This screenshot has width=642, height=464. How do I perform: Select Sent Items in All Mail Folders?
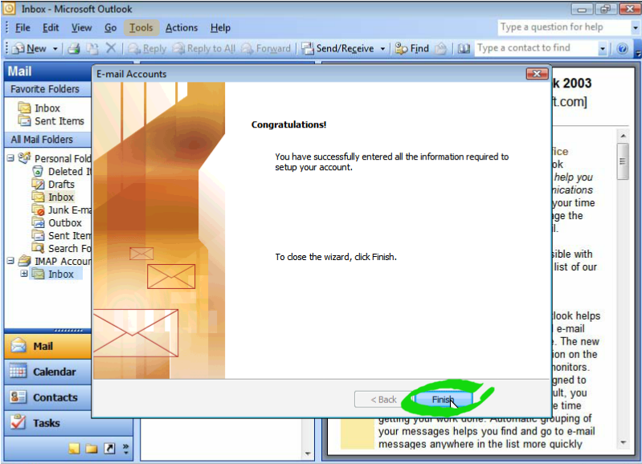tap(61, 236)
